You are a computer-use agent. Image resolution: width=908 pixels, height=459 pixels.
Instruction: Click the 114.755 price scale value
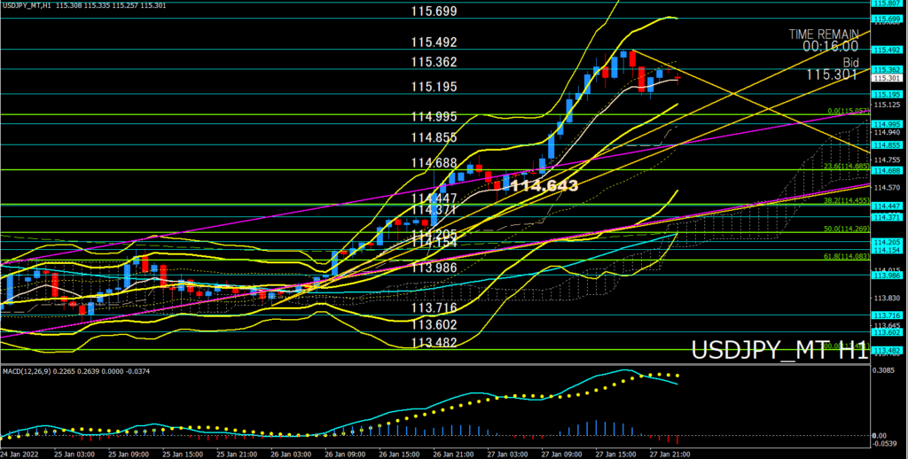(887, 159)
